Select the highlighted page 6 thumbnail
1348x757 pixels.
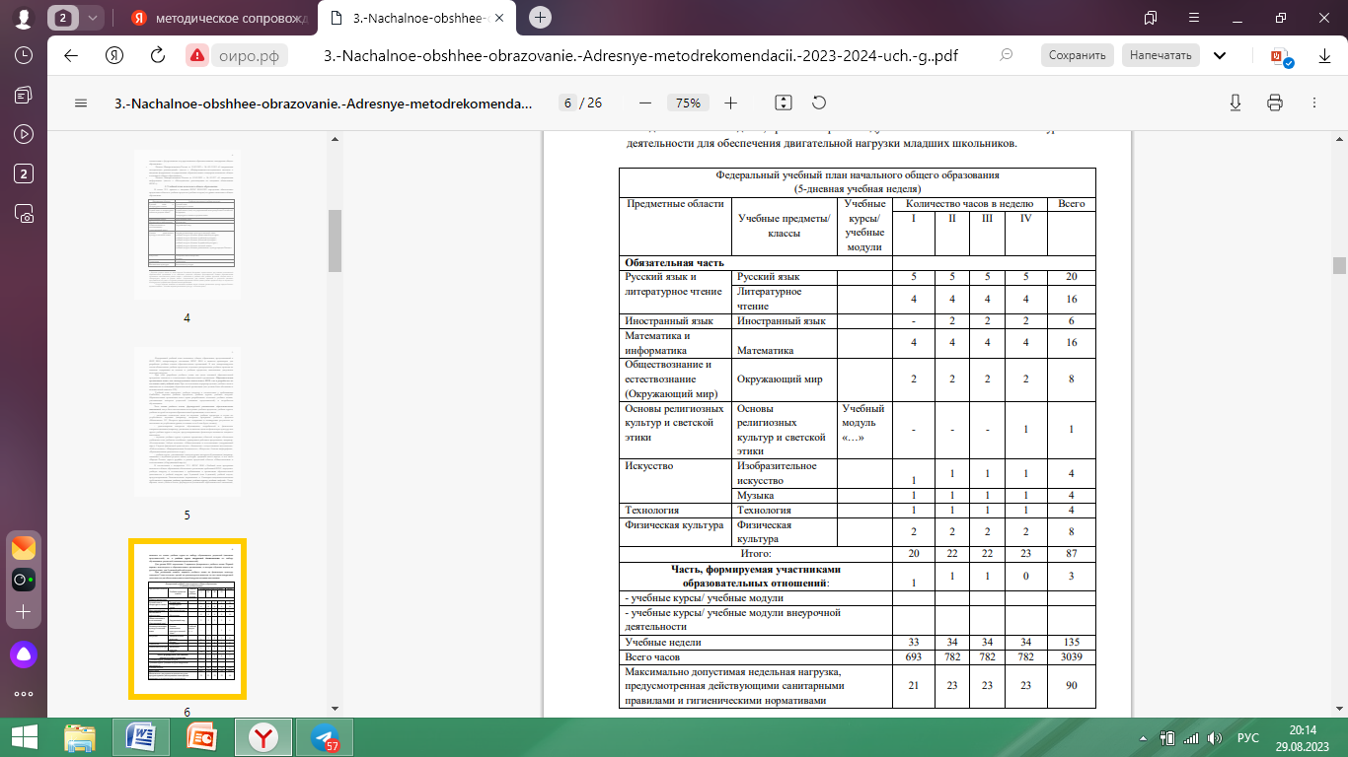tap(187, 618)
